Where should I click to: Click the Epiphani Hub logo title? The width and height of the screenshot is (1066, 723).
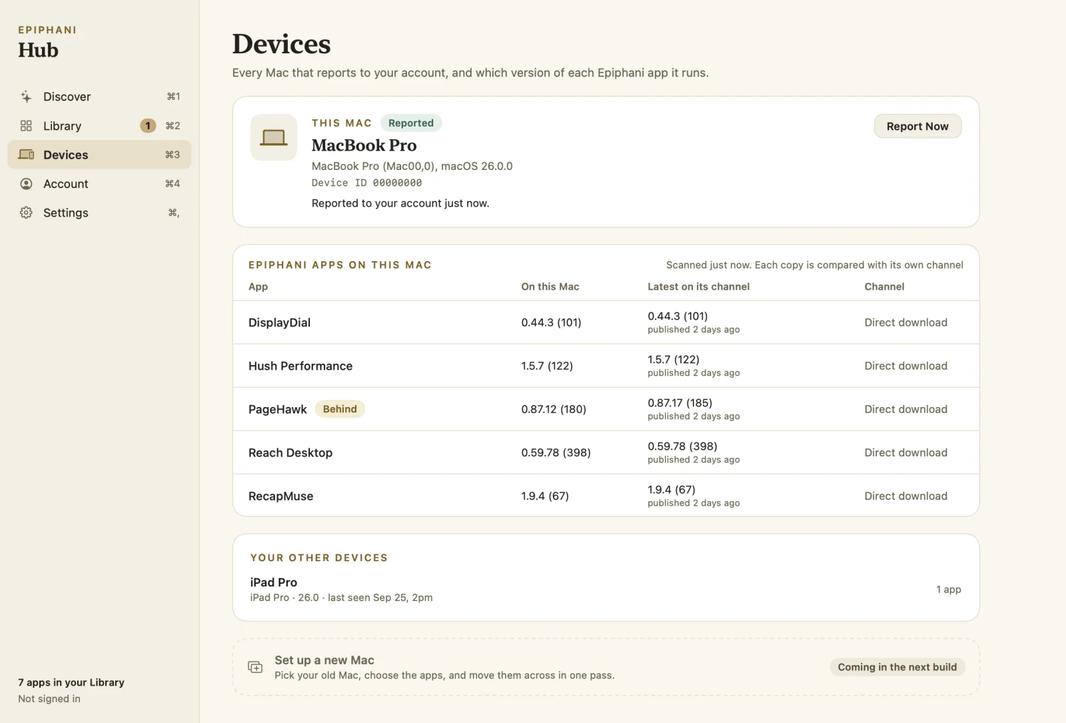[47, 43]
